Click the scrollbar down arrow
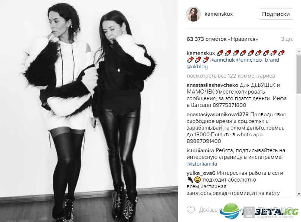This screenshot has width=301, height=222. pos(299,194)
